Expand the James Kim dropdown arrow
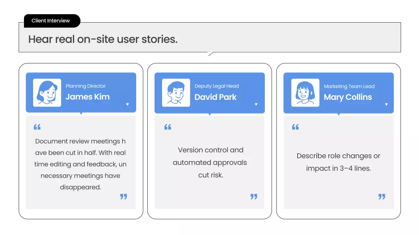 [x=127, y=104]
